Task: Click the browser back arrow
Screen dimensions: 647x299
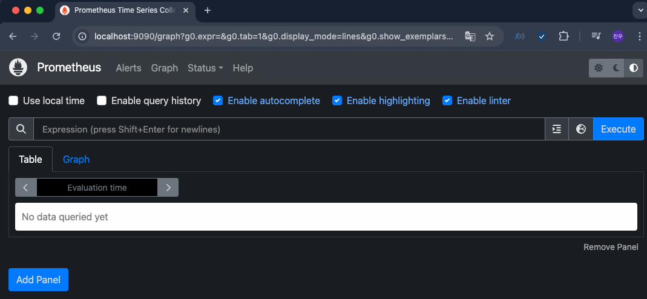Action: tap(13, 36)
